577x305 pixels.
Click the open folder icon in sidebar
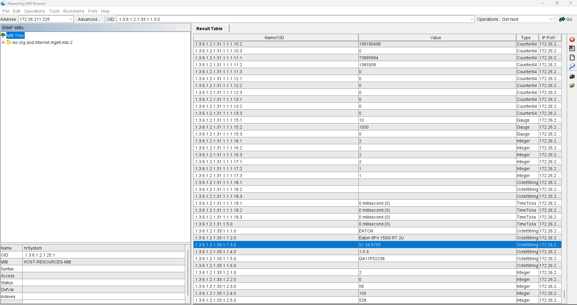[572, 86]
